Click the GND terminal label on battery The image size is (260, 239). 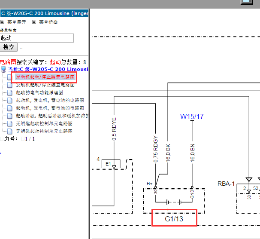192,194
